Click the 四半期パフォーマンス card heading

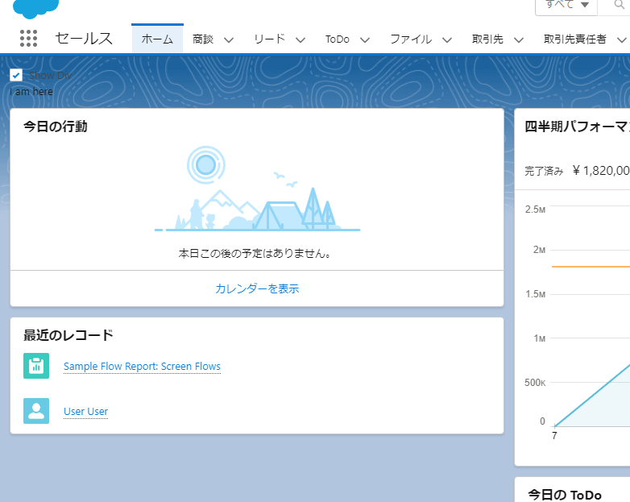point(577,127)
